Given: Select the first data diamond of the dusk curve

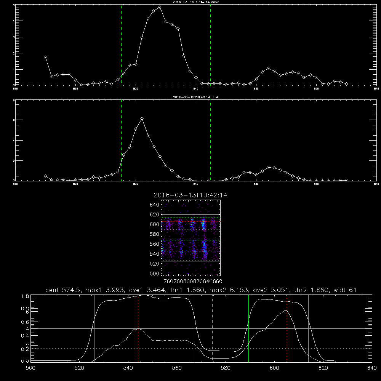Looking at the screenshot, I should 45,176.
